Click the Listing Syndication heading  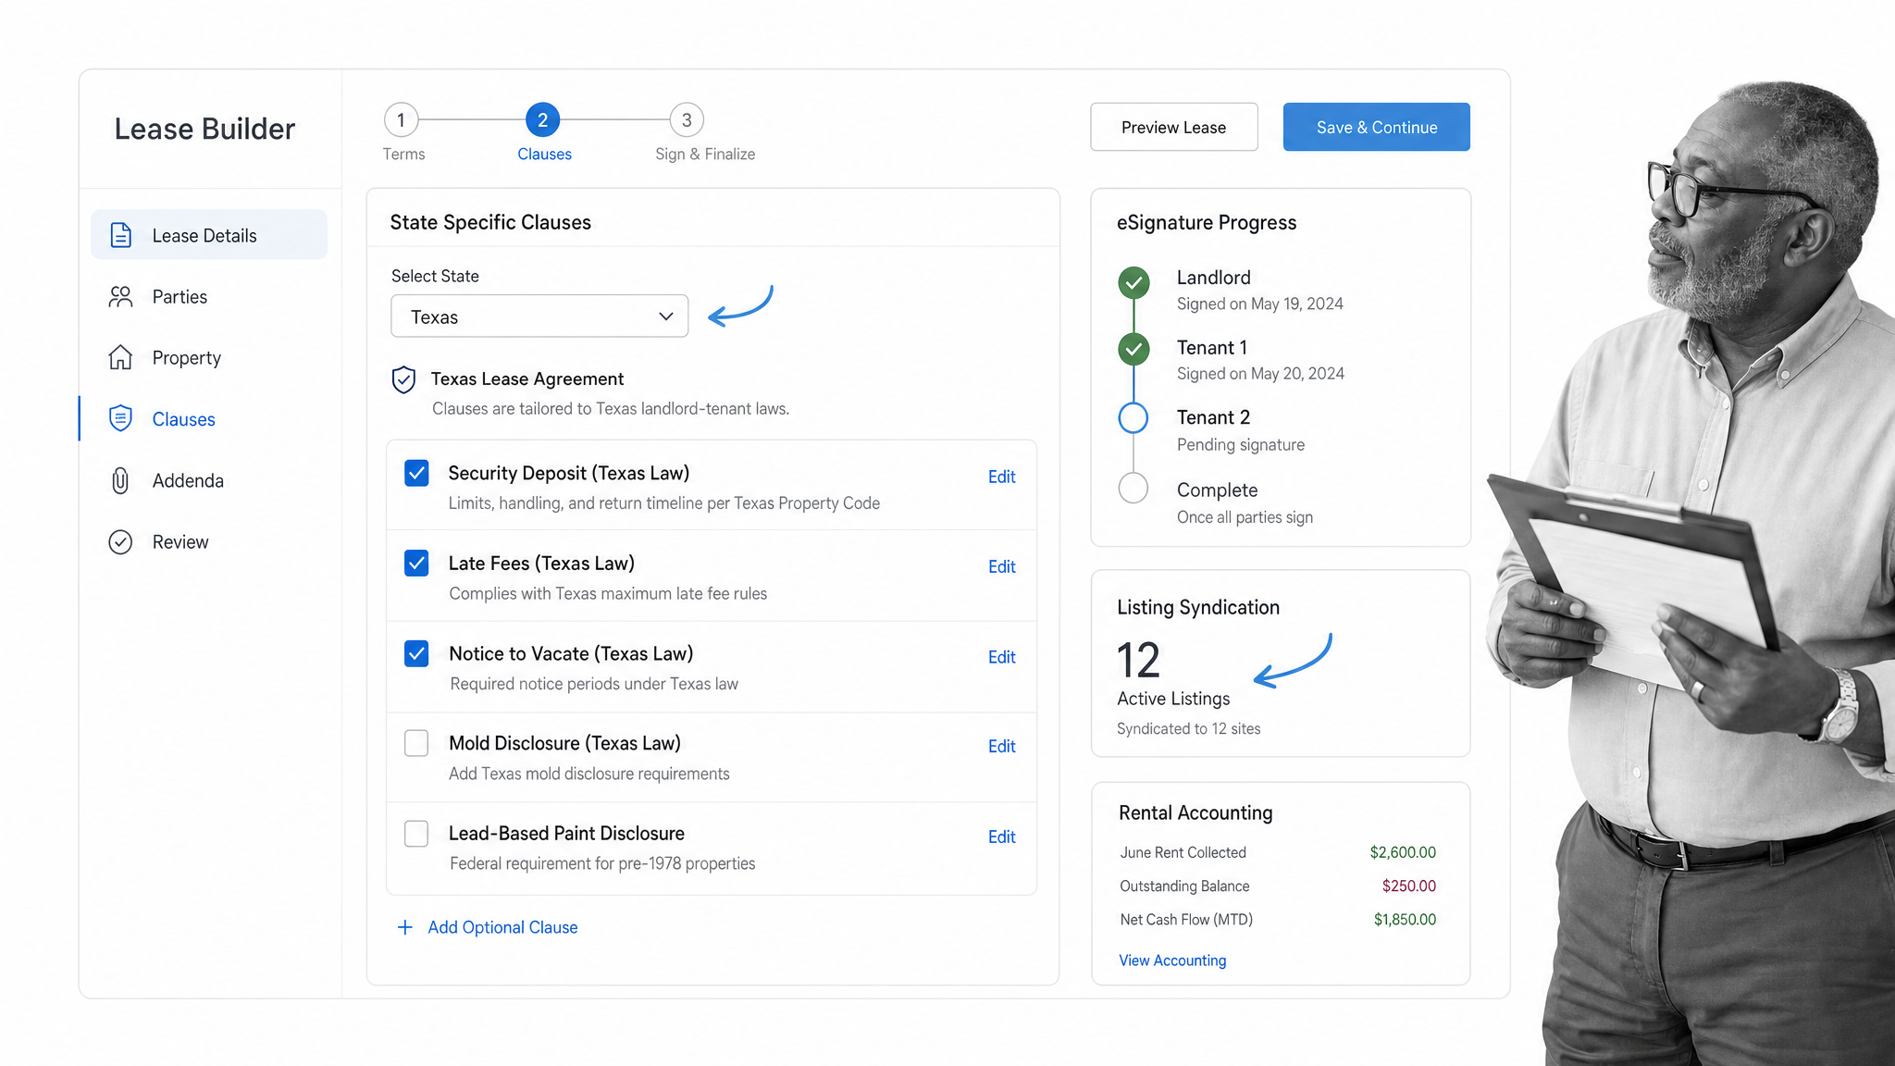click(x=1198, y=607)
